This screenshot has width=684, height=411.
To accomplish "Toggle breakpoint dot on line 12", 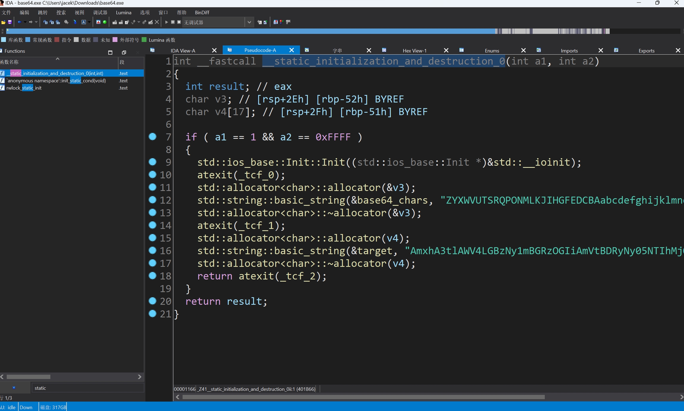I will coord(153,200).
